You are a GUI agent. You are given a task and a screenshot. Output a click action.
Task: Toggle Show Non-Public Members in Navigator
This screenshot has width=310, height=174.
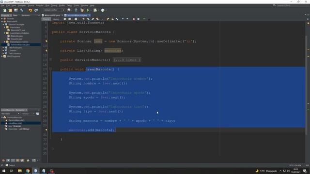pos(17,160)
